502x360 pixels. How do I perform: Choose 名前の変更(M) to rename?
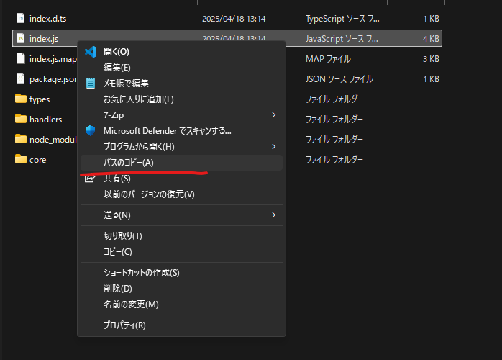pyautogui.click(x=181, y=305)
